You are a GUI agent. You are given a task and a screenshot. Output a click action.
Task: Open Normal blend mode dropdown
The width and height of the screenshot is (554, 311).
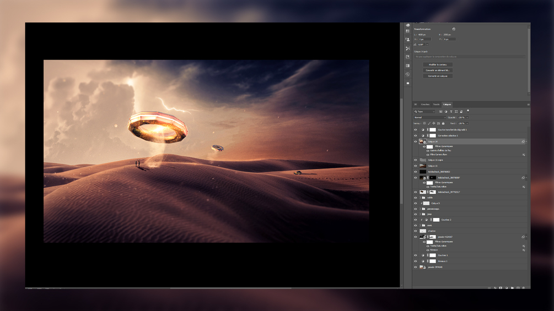tap(429, 117)
